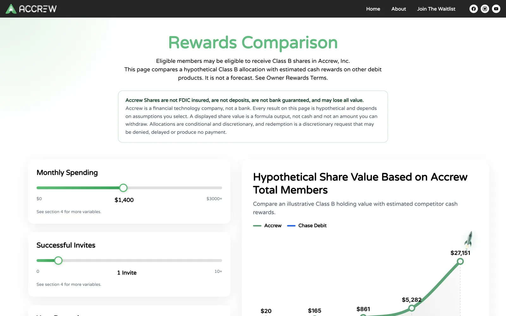Click the Monthly Spending title
506x316 pixels.
pyautogui.click(x=67, y=173)
